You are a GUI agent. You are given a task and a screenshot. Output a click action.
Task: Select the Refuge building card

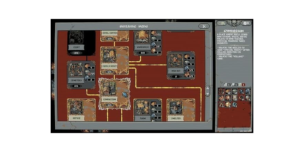point(81,110)
